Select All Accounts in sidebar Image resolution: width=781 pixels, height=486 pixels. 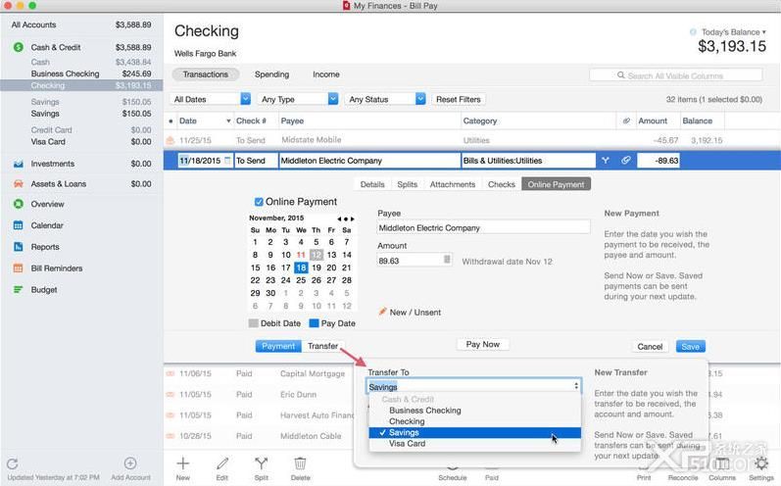pos(81,24)
